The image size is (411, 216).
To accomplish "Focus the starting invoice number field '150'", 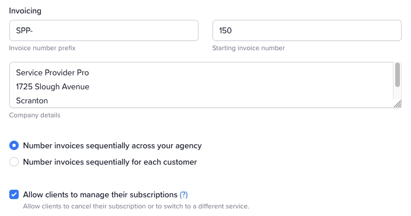I will coord(307,30).
